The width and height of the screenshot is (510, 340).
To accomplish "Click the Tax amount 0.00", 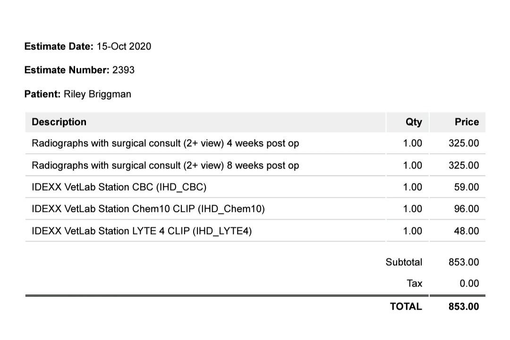I will click(x=469, y=283).
